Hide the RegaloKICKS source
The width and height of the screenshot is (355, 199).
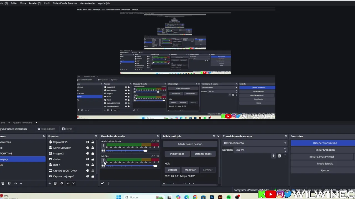click(x=88, y=142)
